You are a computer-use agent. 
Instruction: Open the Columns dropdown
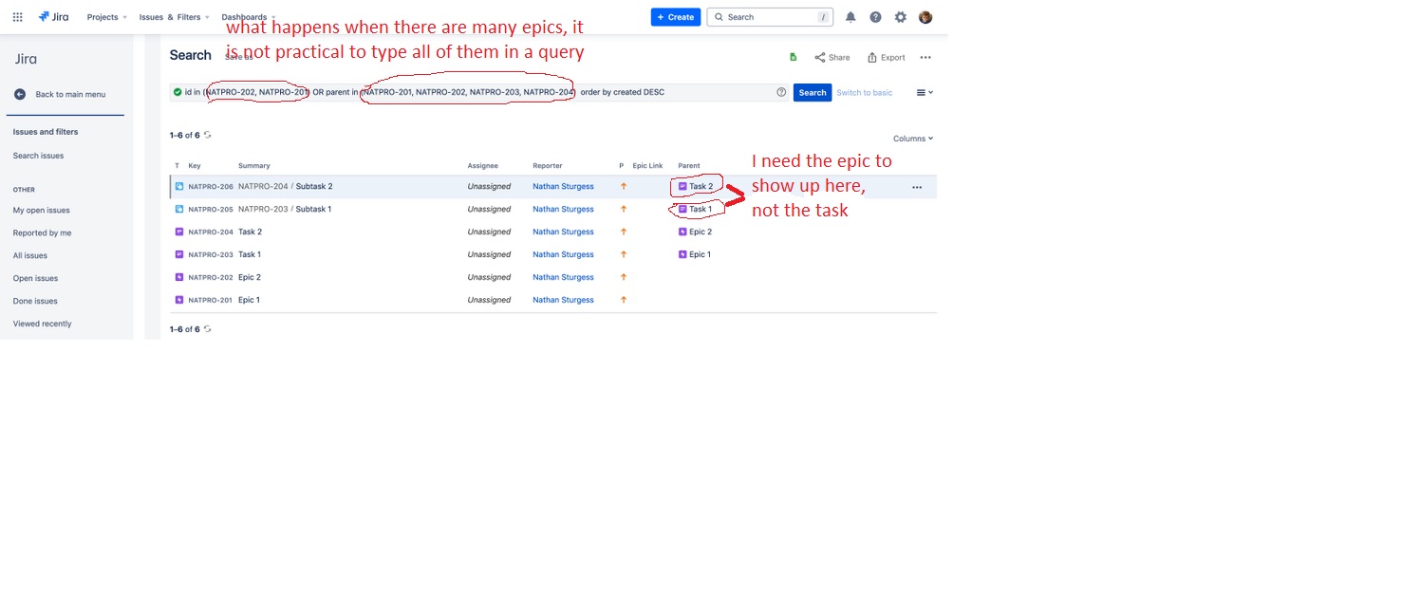[911, 139]
